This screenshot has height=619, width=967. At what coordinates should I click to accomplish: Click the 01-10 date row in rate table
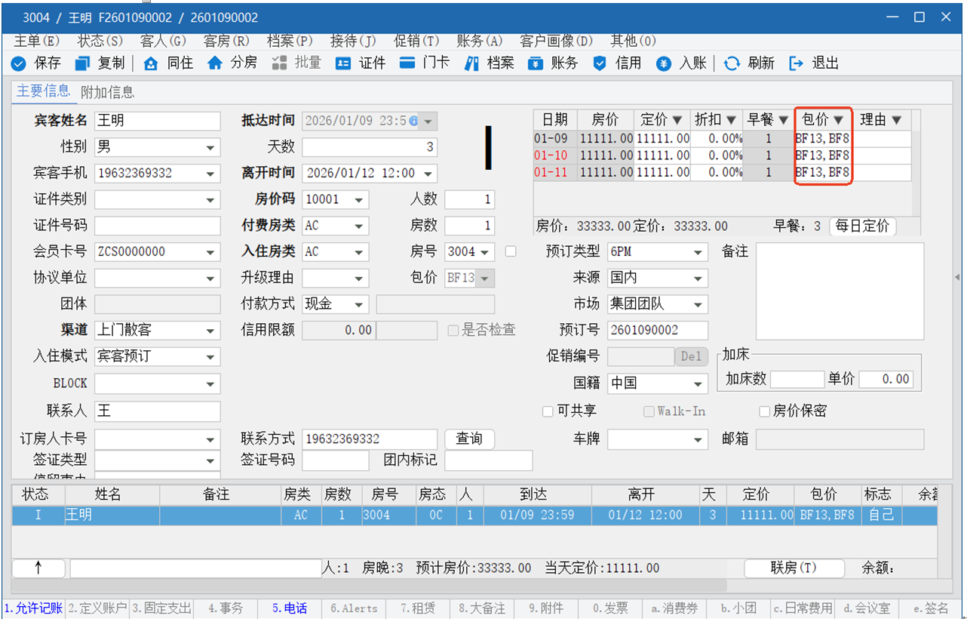click(722, 156)
